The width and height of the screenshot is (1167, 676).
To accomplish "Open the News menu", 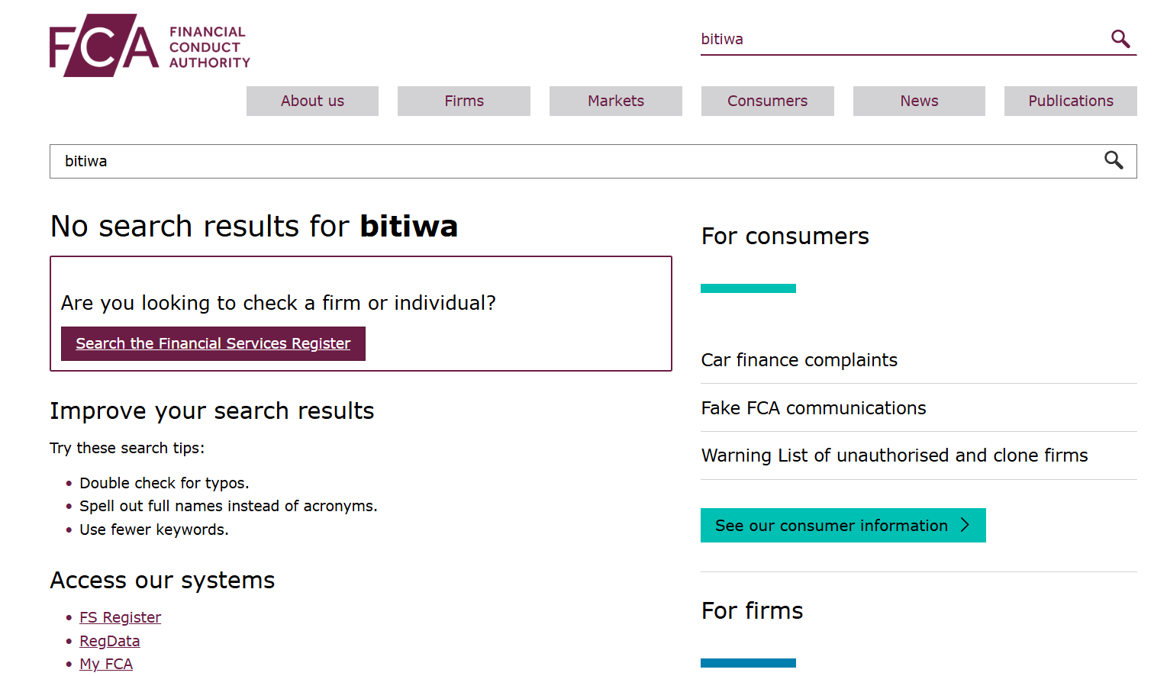I will (919, 101).
